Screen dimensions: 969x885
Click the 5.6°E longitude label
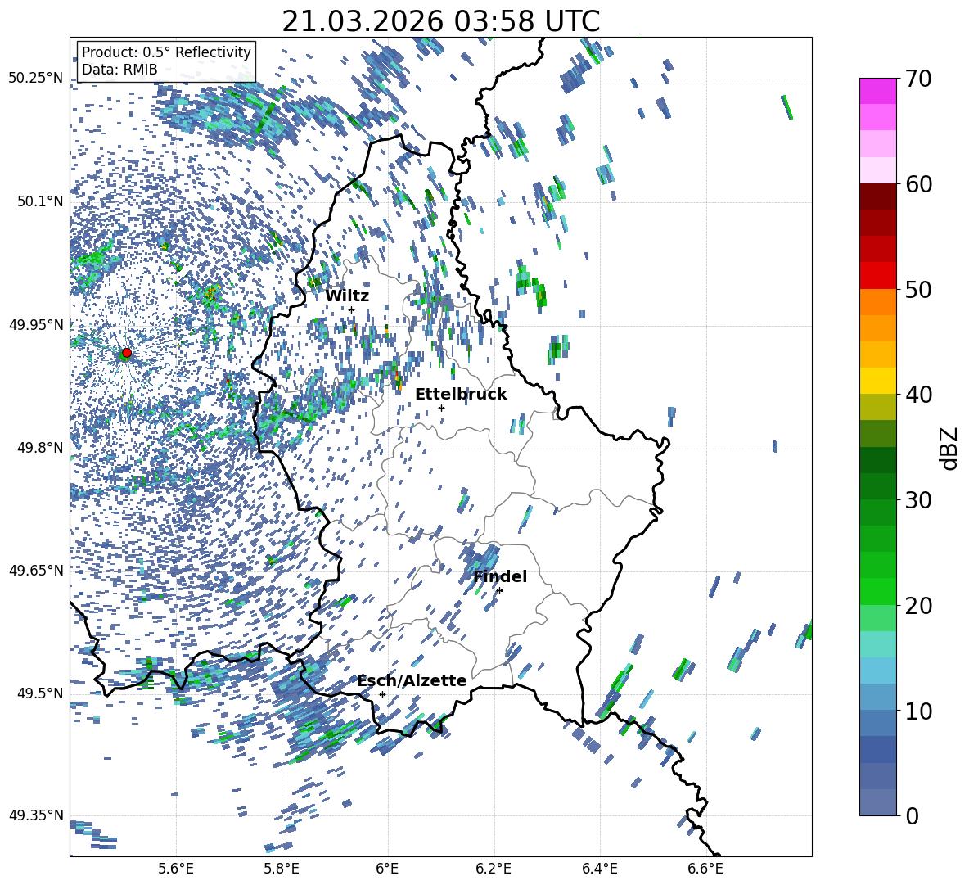pos(176,869)
